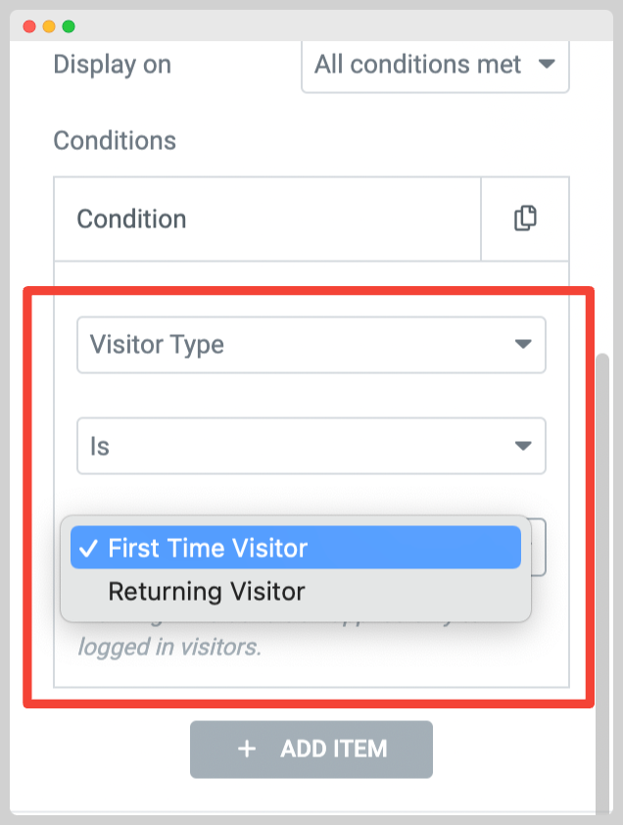The image size is (623, 825).
Task: Click the All conditions met caret arrow
Action: (x=547, y=65)
